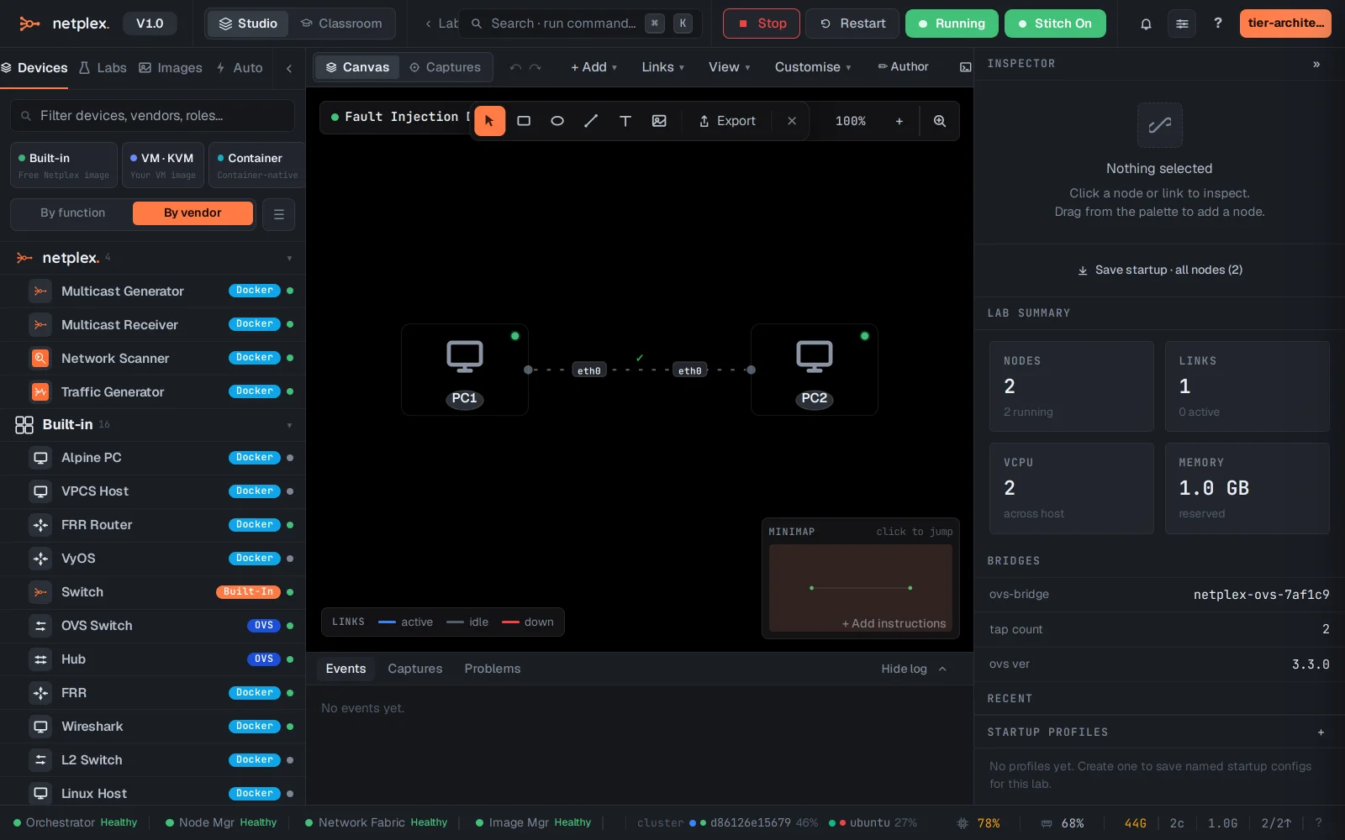1345x840 pixels.
Task: Open the notifications bell
Action: (1146, 24)
